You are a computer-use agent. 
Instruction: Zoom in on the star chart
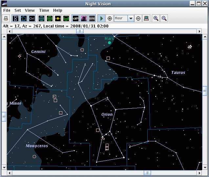point(156,18)
